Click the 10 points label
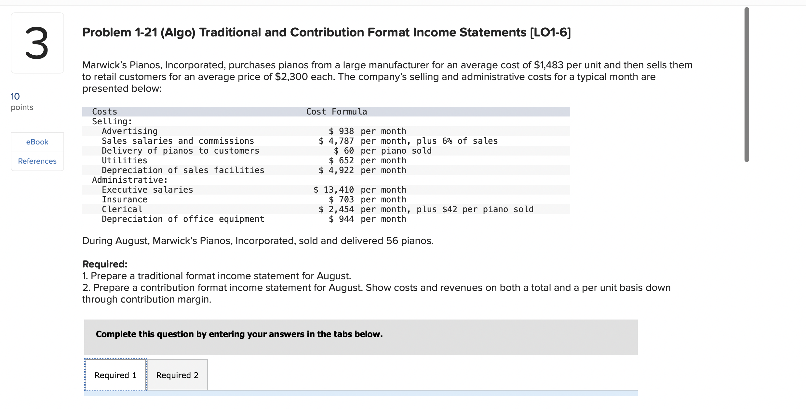The image size is (806, 409). tap(21, 102)
